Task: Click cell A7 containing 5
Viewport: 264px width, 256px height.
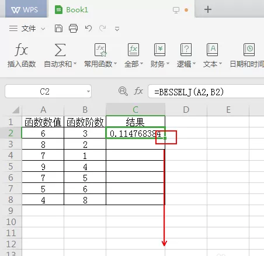Action: 43,189
